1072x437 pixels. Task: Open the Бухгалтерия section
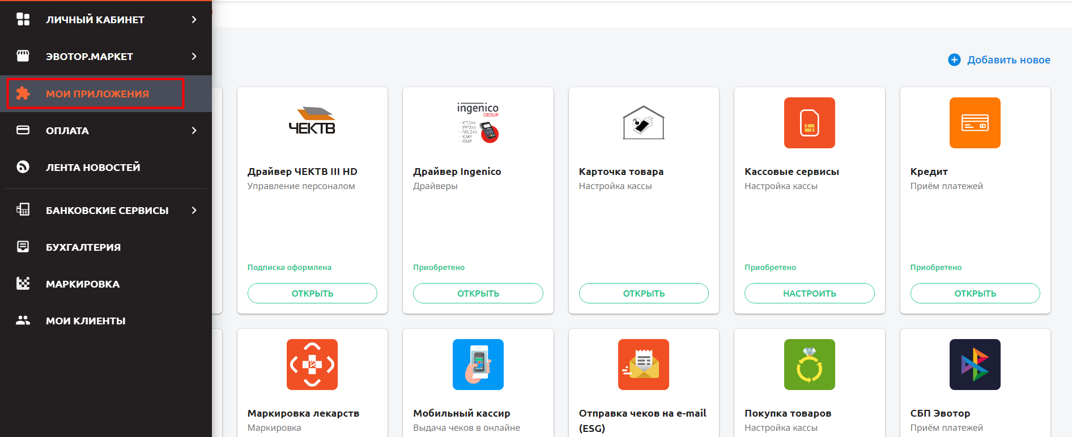pyautogui.click(x=106, y=247)
